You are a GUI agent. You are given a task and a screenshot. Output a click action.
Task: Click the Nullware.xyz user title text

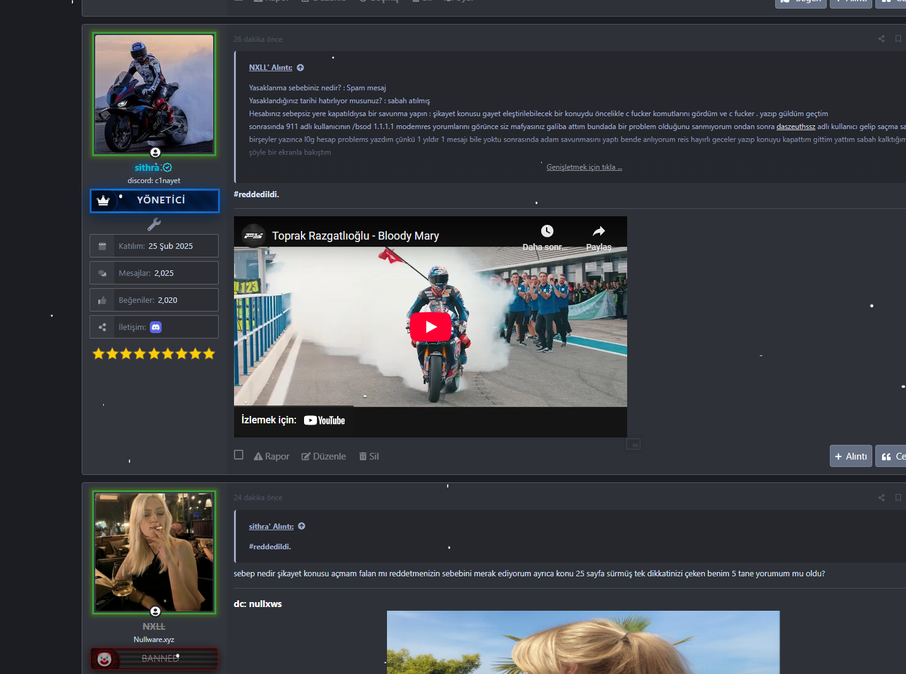[154, 640]
